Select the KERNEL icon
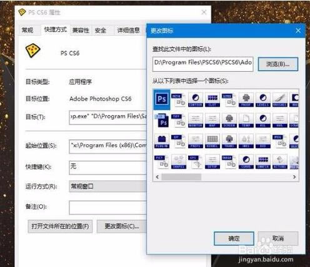The image size is (310, 267). point(212,141)
